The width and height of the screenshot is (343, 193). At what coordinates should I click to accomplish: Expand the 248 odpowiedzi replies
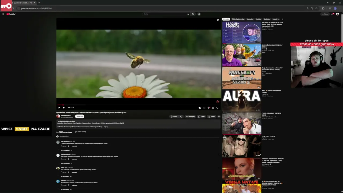[x=66, y=164]
